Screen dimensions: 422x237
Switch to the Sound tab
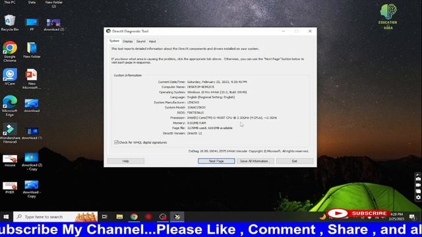[140, 41]
